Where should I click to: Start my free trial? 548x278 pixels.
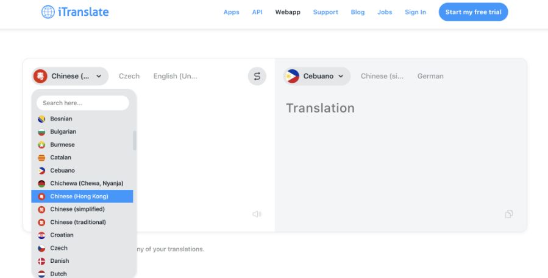click(473, 12)
